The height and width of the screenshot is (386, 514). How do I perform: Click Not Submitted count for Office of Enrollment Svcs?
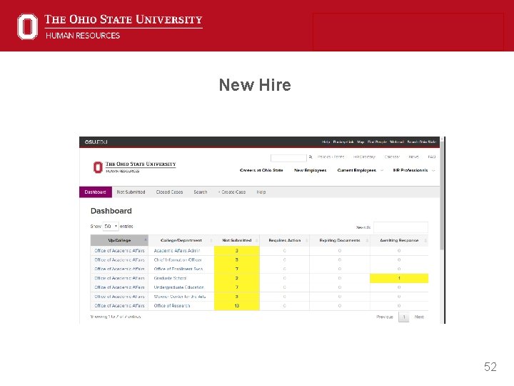(x=237, y=269)
